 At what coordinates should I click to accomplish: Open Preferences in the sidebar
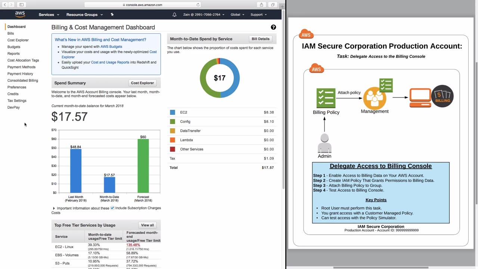coord(17,87)
